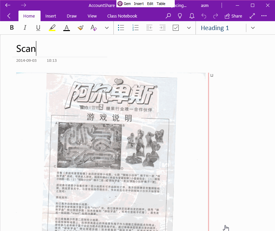Click the page title Scan

[26, 49]
